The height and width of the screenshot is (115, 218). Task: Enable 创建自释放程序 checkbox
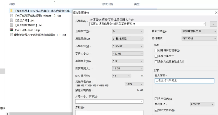(156, 51)
